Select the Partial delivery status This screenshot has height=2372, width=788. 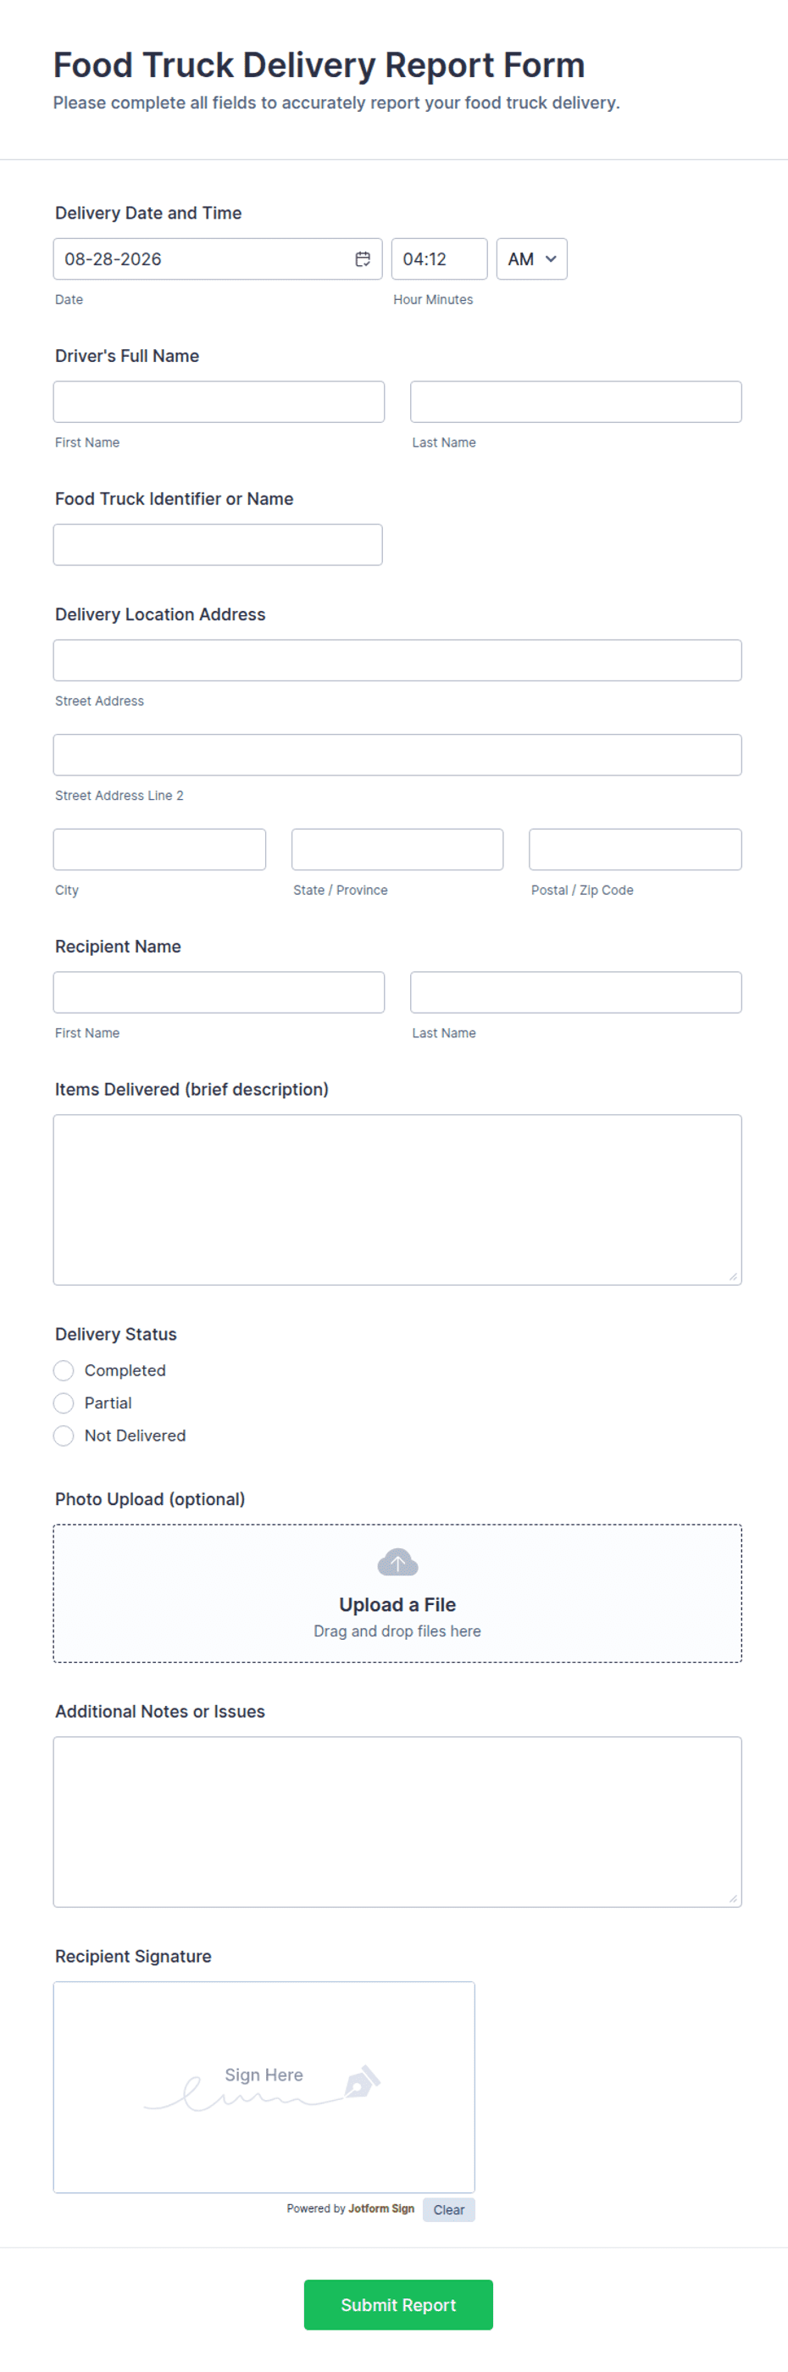(x=64, y=1403)
